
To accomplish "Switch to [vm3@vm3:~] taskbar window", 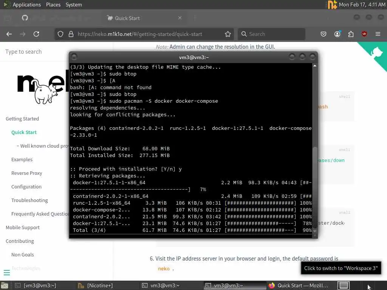I will pyautogui.click(x=39, y=285).
